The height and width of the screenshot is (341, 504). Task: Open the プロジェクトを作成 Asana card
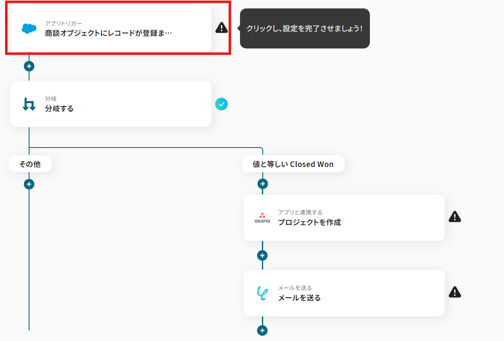pyautogui.click(x=344, y=217)
